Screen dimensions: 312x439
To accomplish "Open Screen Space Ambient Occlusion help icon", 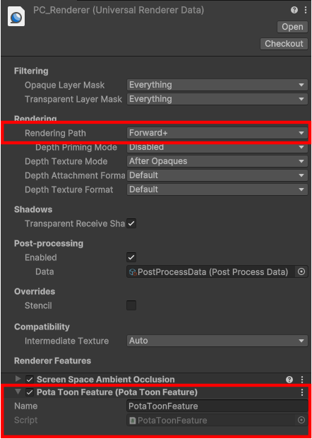I will point(289,380).
